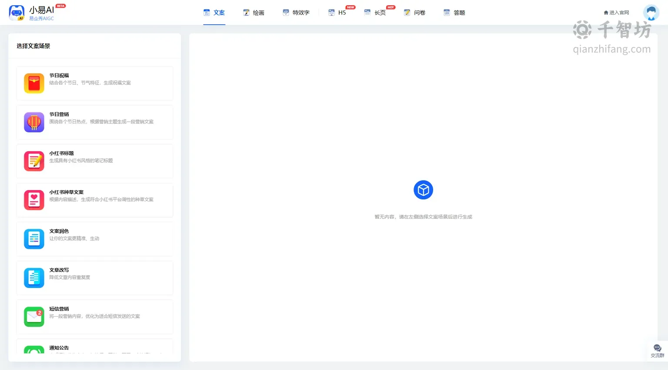The height and width of the screenshot is (370, 668).
Task: Click the 进入官网 link
Action: [x=616, y=13]
